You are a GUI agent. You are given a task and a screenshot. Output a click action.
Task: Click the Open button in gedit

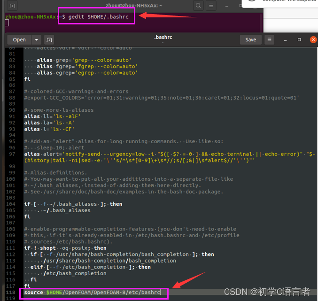point(19,39)
